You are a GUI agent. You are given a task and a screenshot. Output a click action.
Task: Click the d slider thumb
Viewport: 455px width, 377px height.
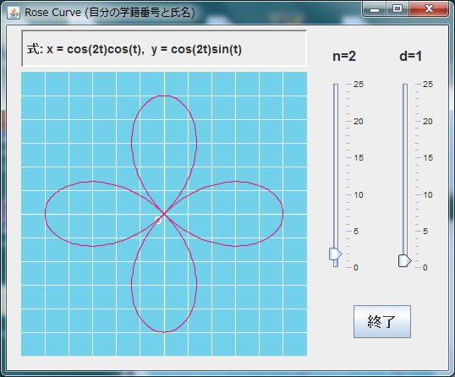point(405,260)
